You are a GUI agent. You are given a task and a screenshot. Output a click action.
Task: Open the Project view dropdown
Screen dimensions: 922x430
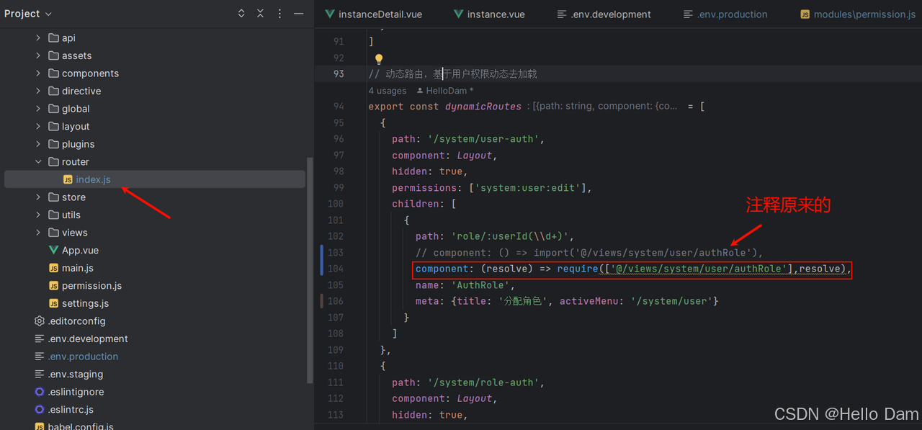tap(28, 14)
